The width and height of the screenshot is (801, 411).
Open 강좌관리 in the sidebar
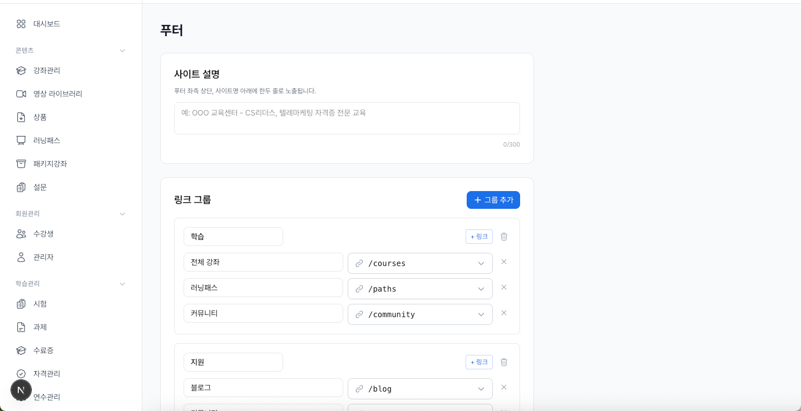(x=71, y=71)
